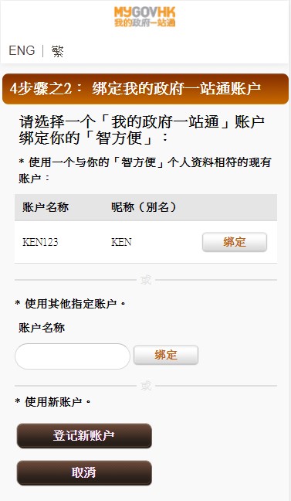Select the KEN nickname cell
This screenshot has height=501, width=291.
(121, 242)
